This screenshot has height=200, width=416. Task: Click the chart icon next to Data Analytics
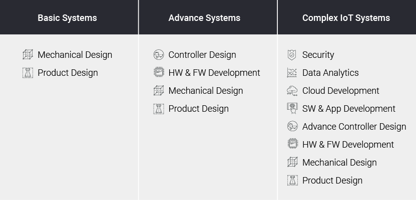292,73
